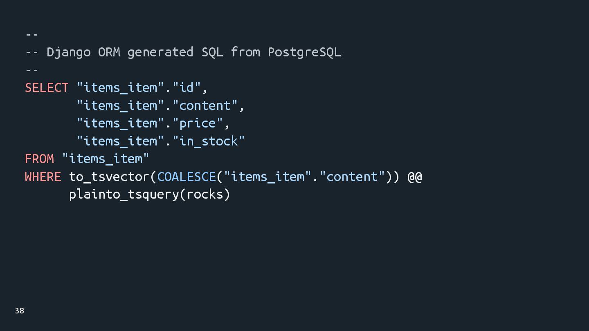Click the Django ORM comment line
The height and width of the screenshot is (331, 589).
coord(183,52)
